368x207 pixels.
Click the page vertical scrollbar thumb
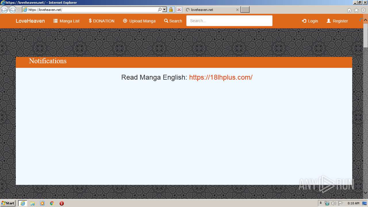(x=365, y=35)
